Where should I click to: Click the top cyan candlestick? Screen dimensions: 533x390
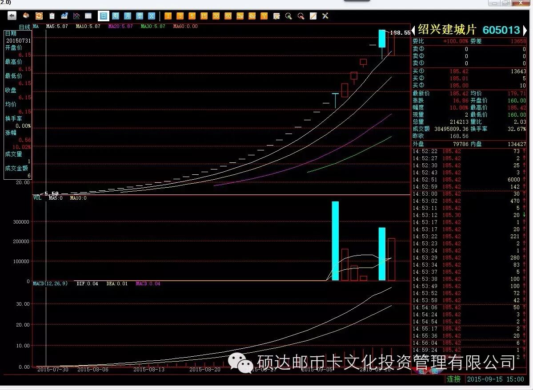(382, 39)
